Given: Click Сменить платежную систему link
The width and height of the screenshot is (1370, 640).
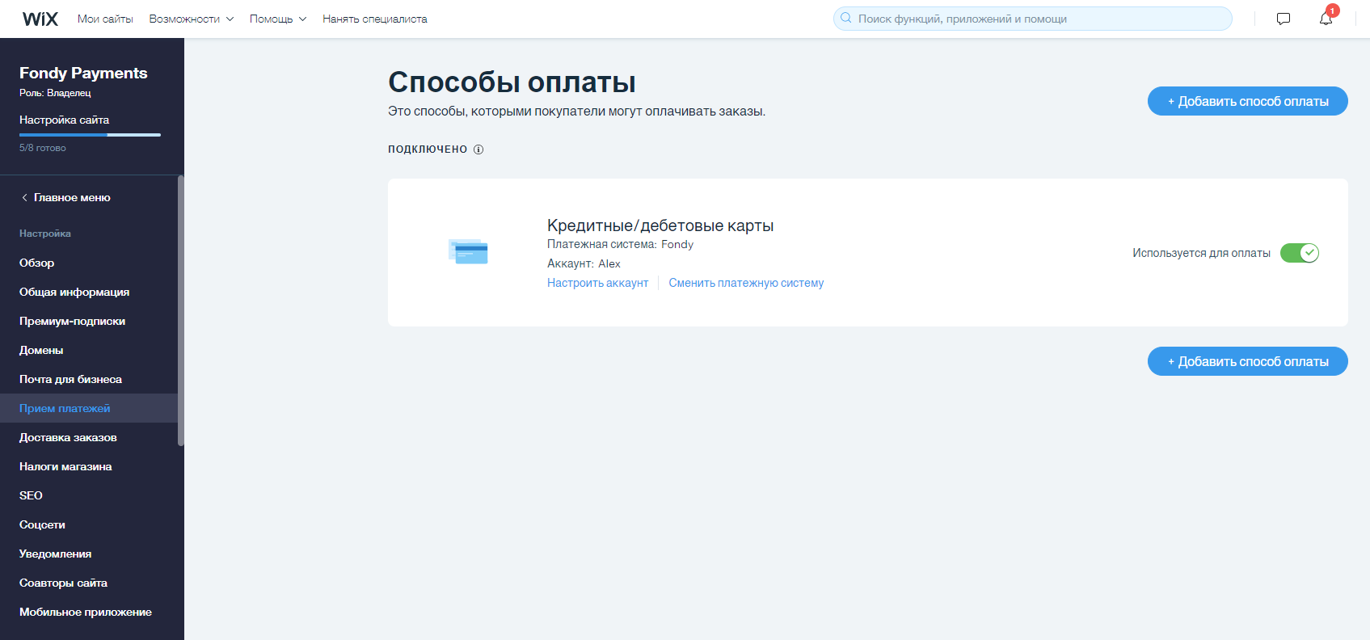Looking at the screenshot, I should point(746,283).
